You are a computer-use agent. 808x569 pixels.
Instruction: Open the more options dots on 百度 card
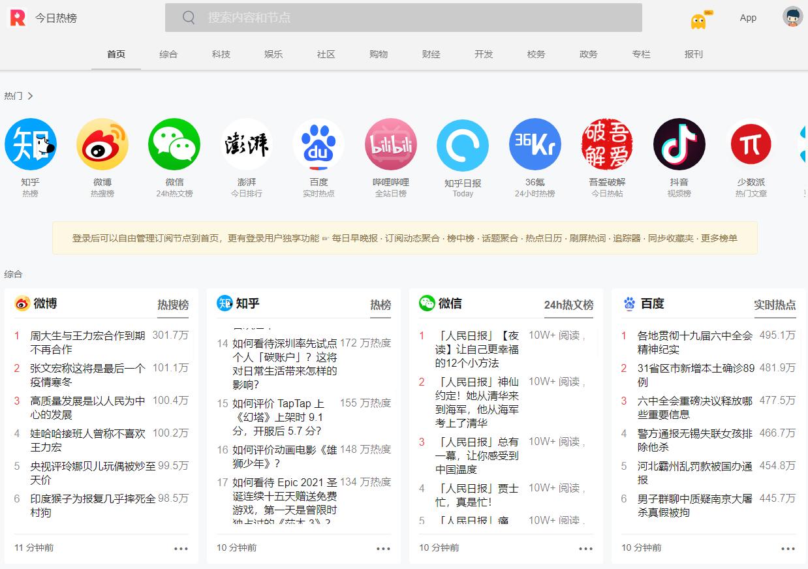point(788,549)
